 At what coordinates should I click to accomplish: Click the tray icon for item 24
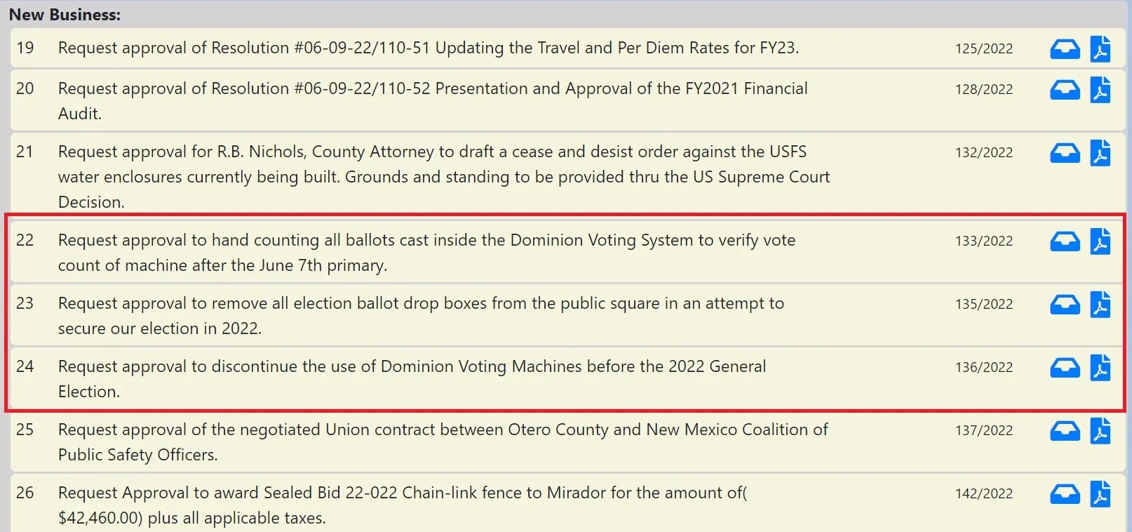1065,368
